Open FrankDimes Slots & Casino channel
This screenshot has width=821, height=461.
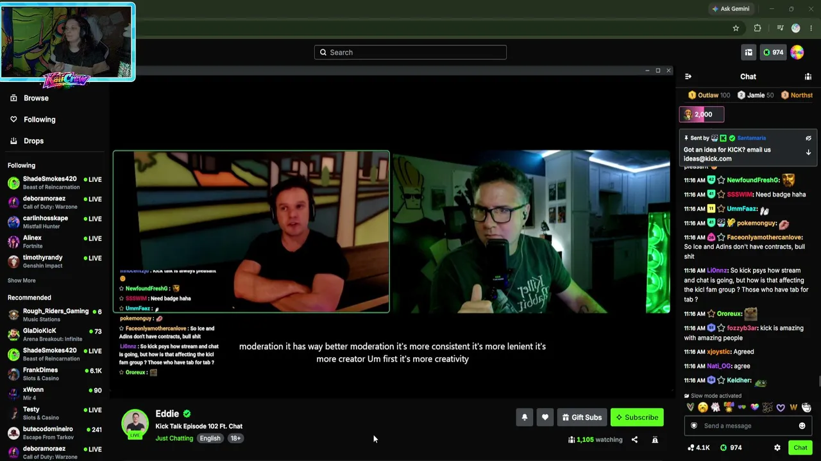[55, 374]
